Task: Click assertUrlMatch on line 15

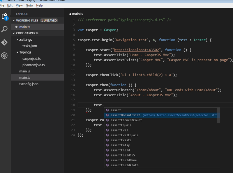Action: pos(118,90)
